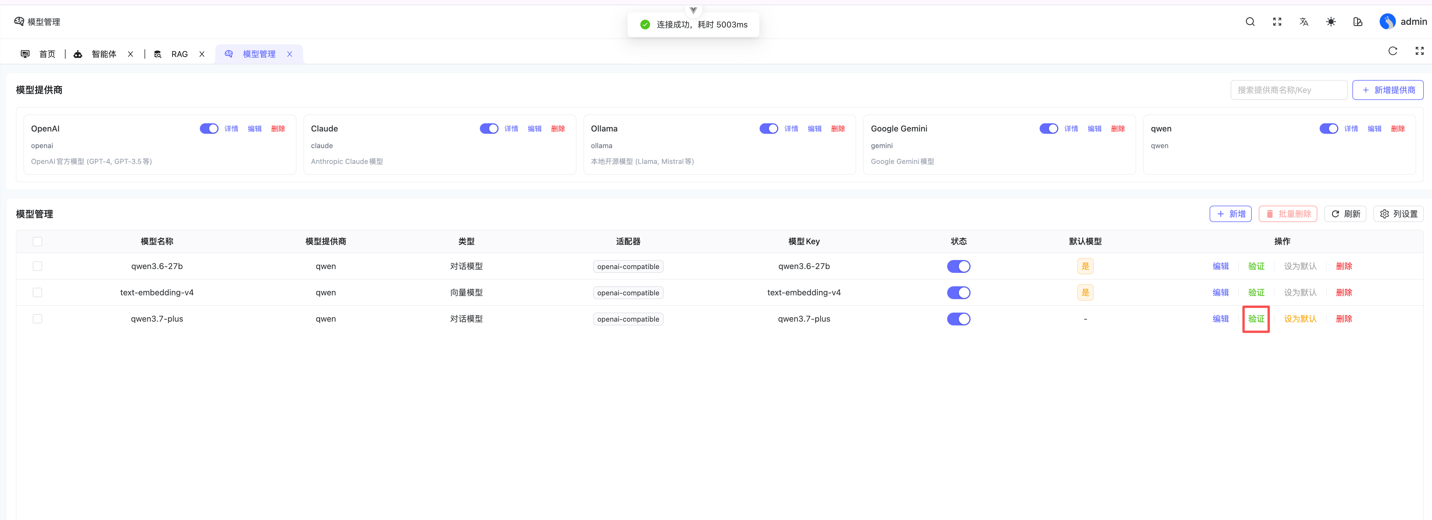
Task: Click 编辑 for Ollama provider
Action: click(x=814, y=129)
